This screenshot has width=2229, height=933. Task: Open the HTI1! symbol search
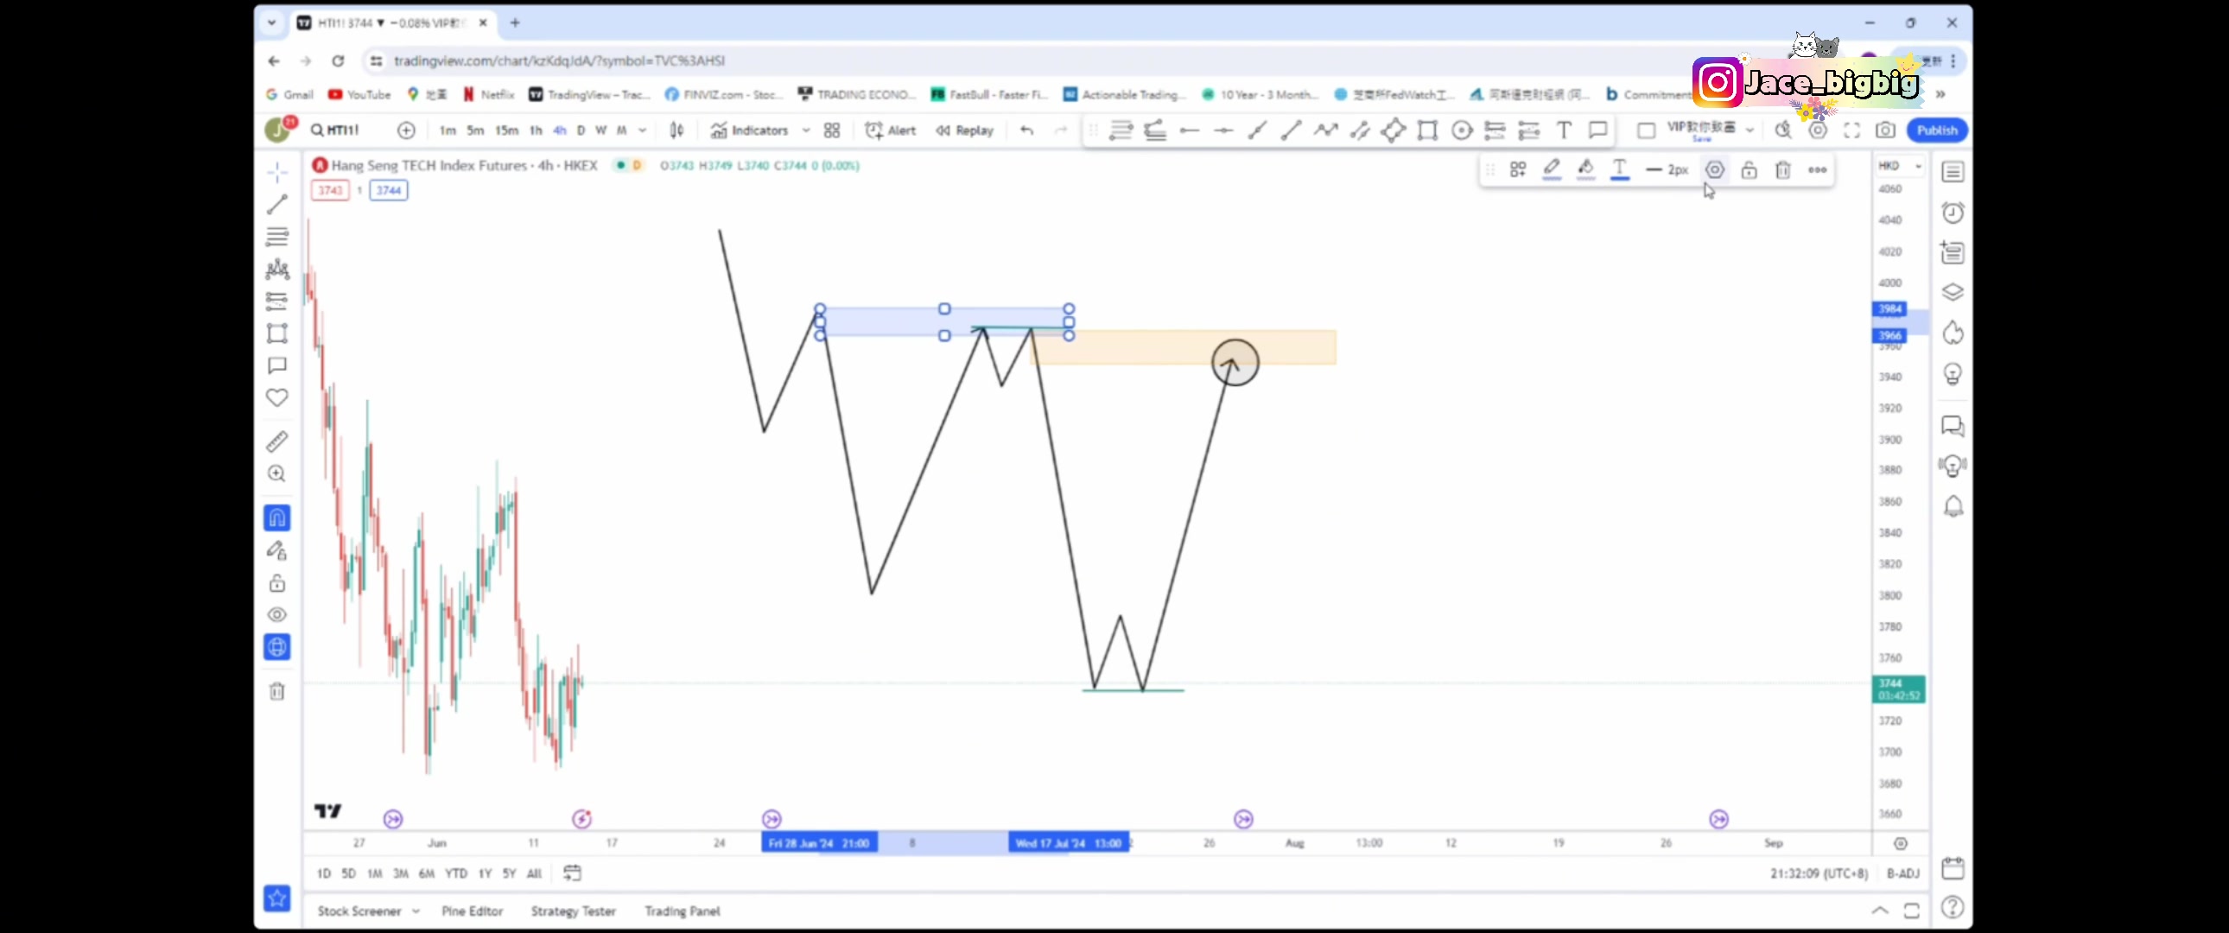click(336, 130)
